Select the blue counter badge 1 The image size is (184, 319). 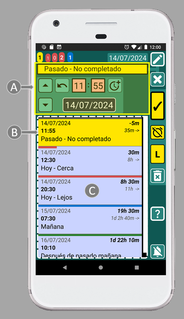coord(70,58)
